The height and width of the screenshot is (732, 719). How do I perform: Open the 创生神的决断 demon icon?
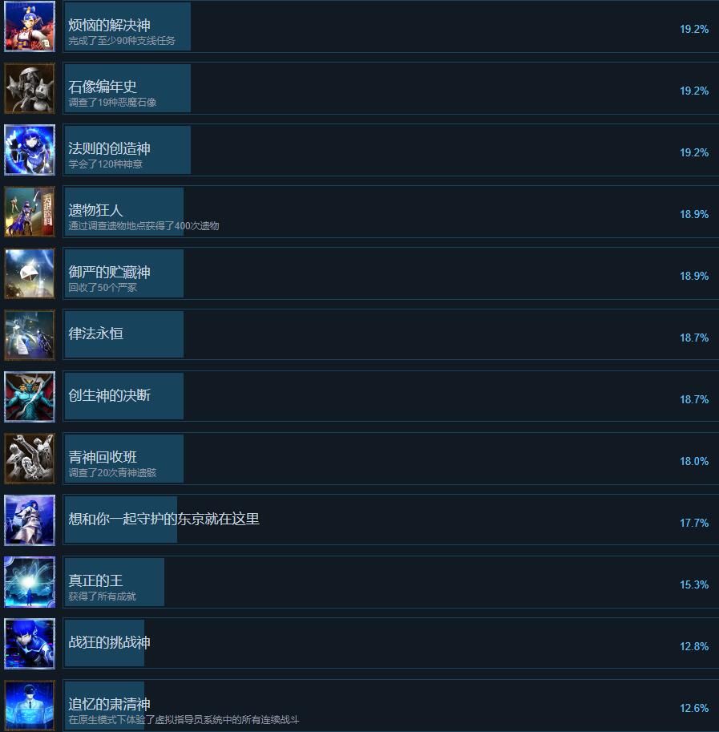tap(30, 397)
